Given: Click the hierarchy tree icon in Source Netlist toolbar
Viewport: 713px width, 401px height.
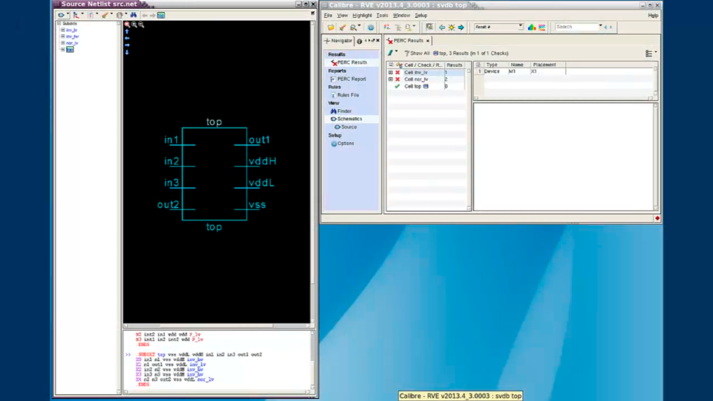Looking at the screenshot, I should [x=76, y=15].
